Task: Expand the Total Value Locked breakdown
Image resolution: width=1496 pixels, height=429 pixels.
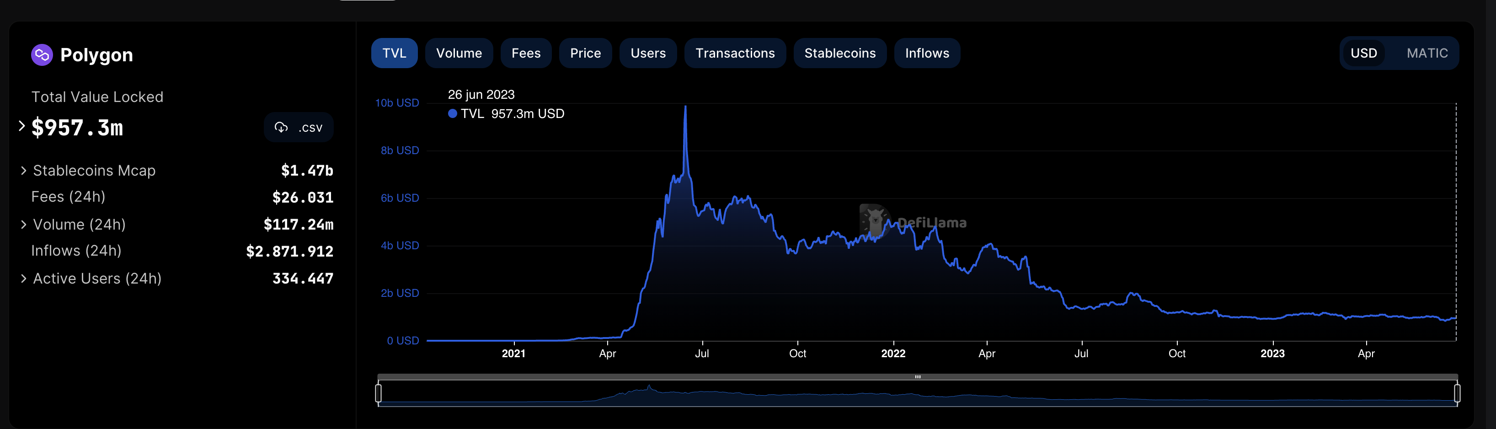Action: pos(22,126)
